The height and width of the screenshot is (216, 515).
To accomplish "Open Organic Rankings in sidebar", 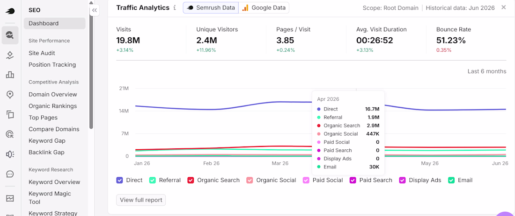I will tap(52, 106).
